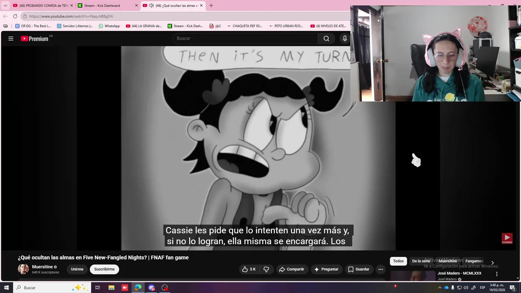Submit search with the magnifier icon
The width and height of the screenshot is (521, 293).
(326, 38)
